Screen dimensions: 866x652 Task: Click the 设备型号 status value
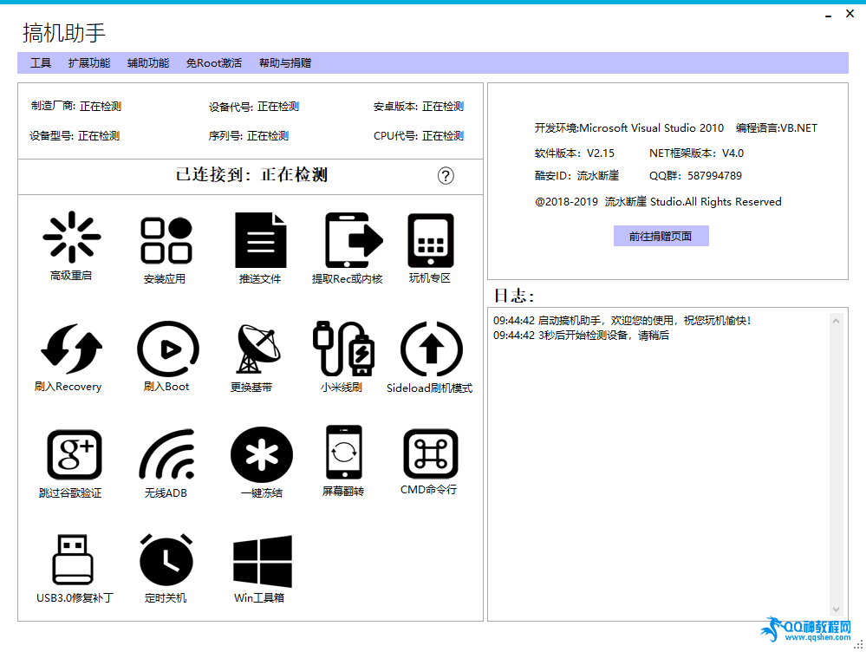pos(99,136)
